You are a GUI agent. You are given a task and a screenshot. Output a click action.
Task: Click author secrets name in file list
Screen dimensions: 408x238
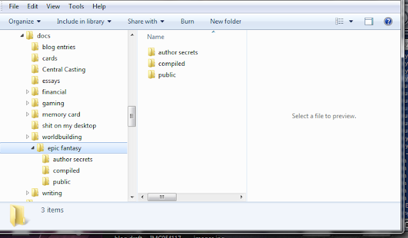click(178, 52)
